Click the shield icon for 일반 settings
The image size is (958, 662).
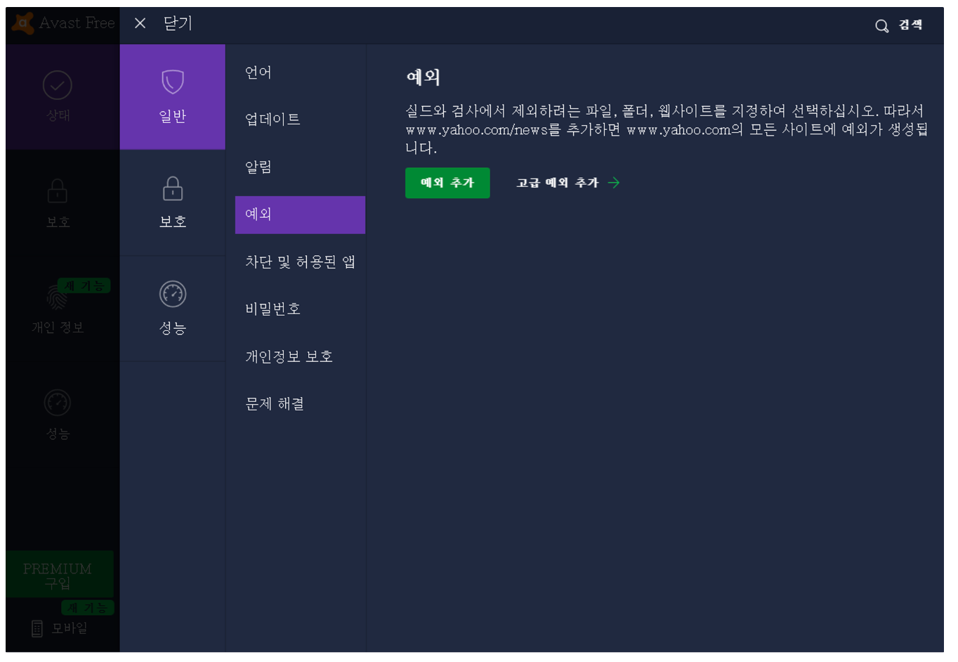172,82
